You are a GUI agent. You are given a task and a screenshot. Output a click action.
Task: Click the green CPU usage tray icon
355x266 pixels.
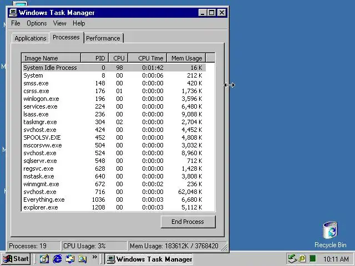313,259
